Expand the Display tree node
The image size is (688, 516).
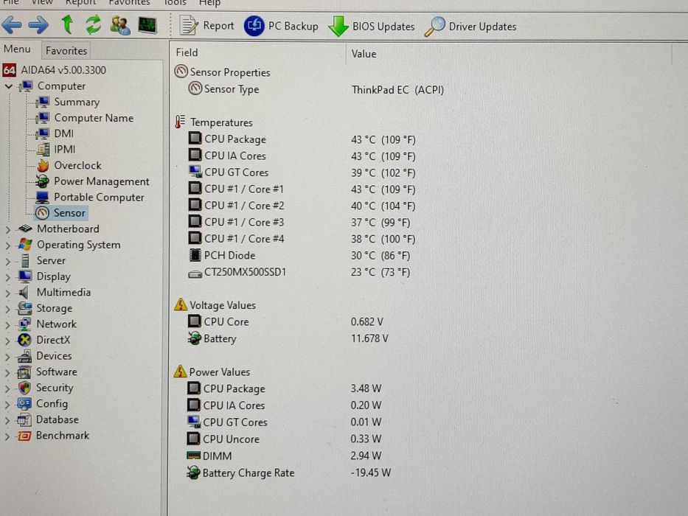point(7,277)
